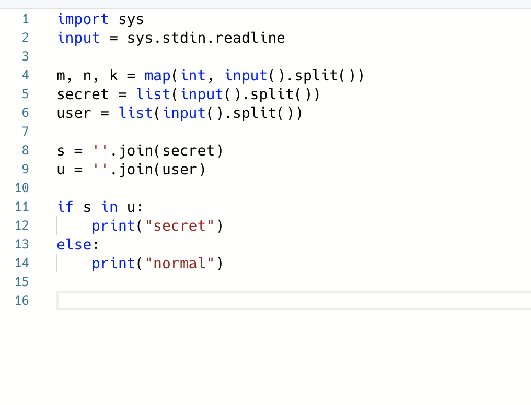Click the 'int' argument on line 4
The width and height of the screenshot is (531, 405).
[193, 75]
